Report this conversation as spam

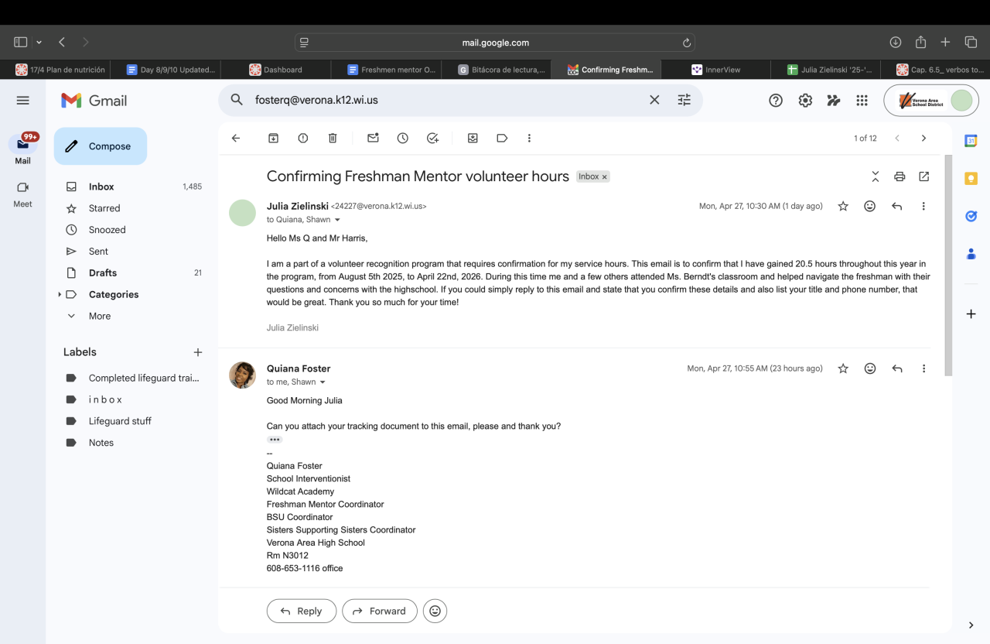303,138
